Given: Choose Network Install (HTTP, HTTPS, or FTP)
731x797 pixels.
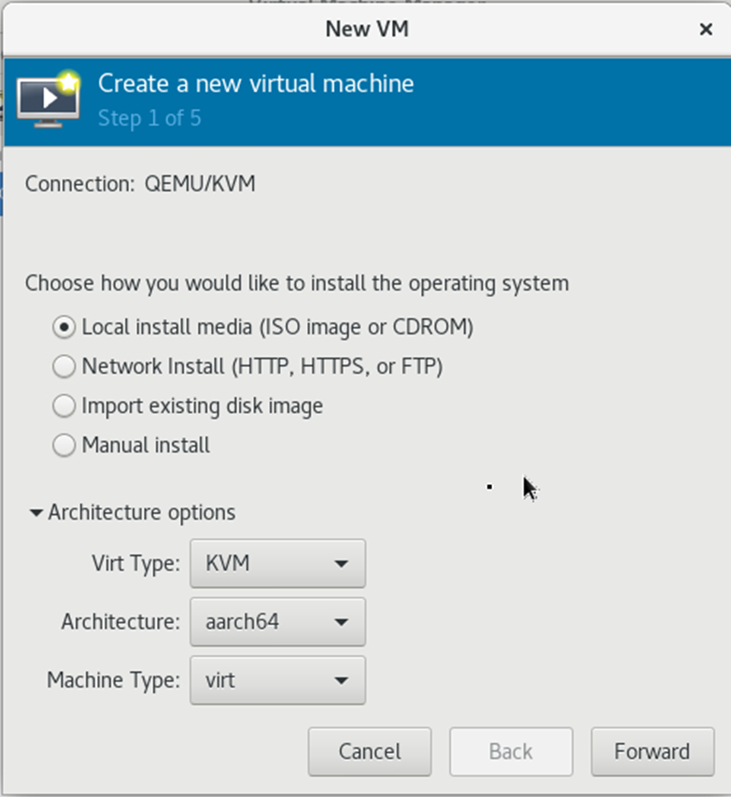Looking at the screenshot, I should (x=64, y=366).
